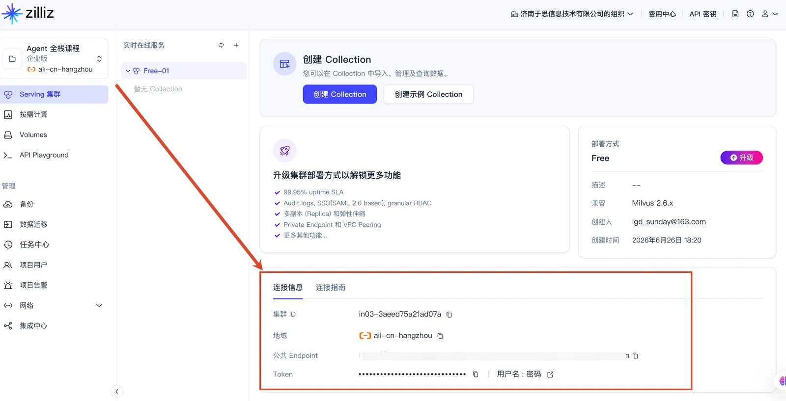Copy the Token value
This screenshot has height=401, width=786.
point(476,374)
